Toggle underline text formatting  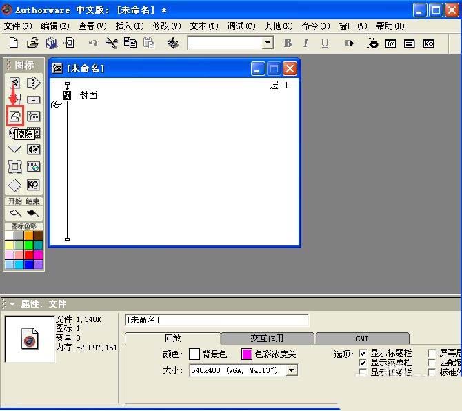coord(325,43)
